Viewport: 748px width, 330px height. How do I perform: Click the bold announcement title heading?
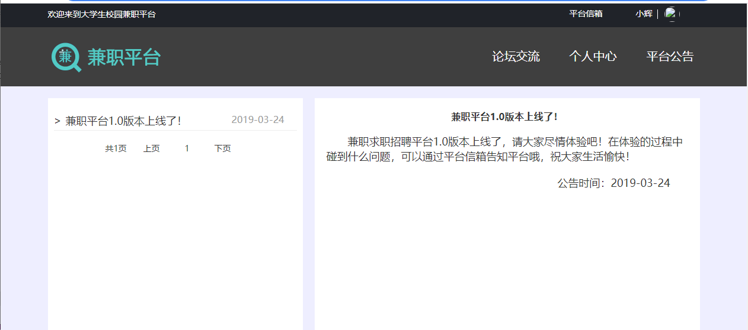(504, 117)
